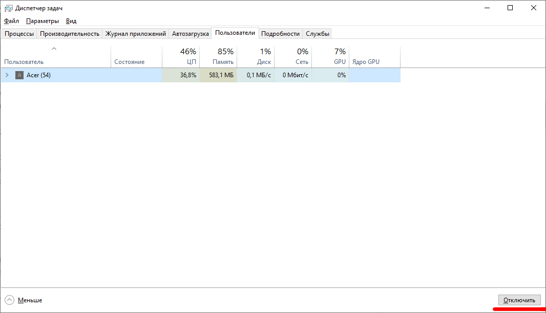546x313 pixels.
Task: Click the sort arrow above the Пользователь column
Action: pyautogui.click(x=54, y=49)
